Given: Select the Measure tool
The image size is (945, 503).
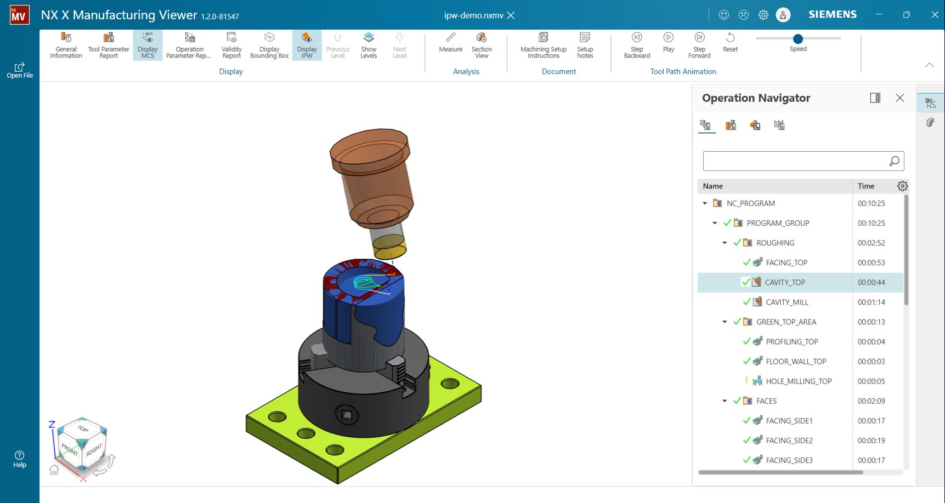Looking at the screenshot, I should coord(451,42).
